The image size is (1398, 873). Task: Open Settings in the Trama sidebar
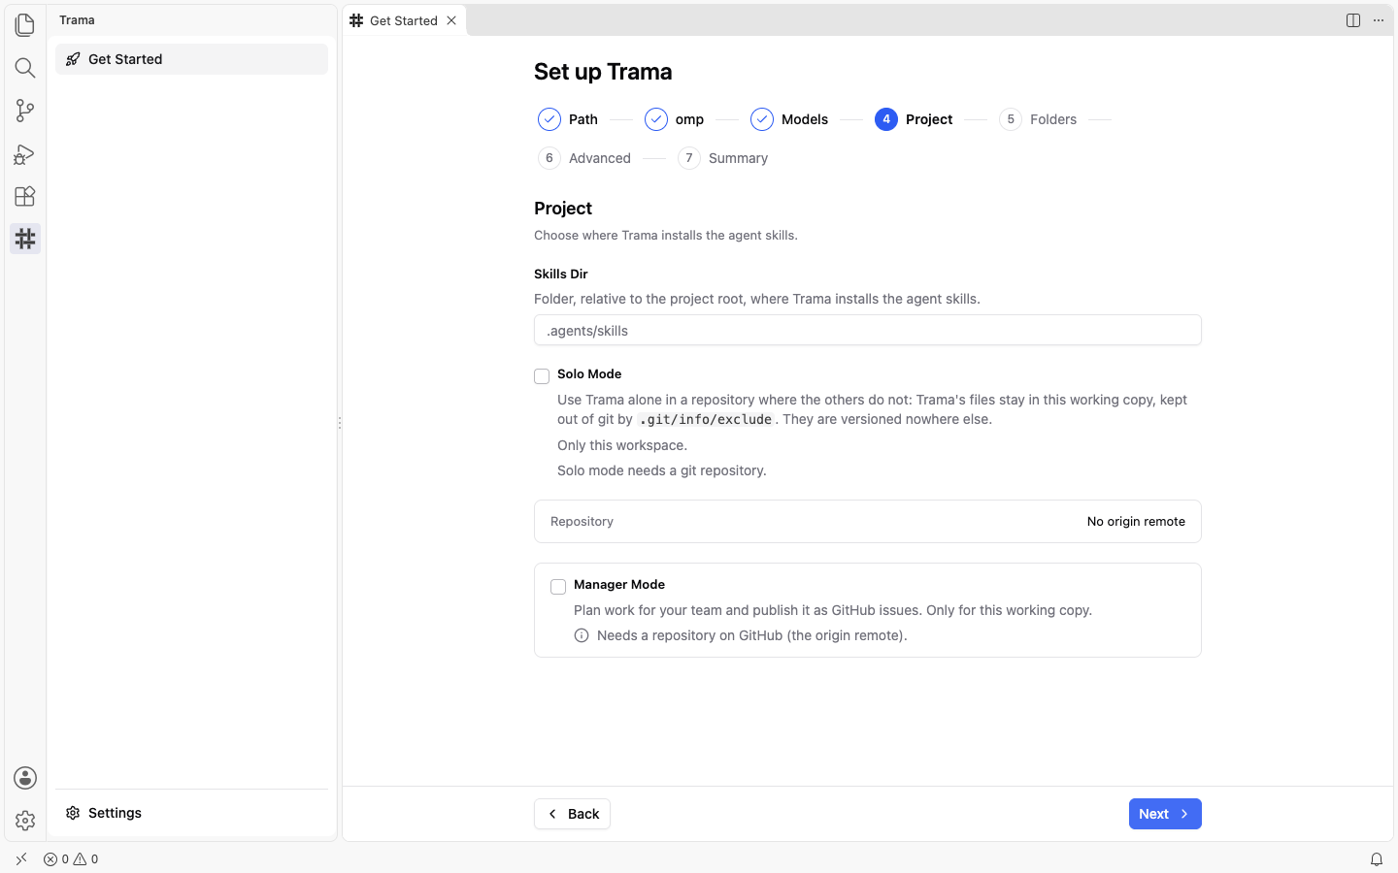click(191, 813)
